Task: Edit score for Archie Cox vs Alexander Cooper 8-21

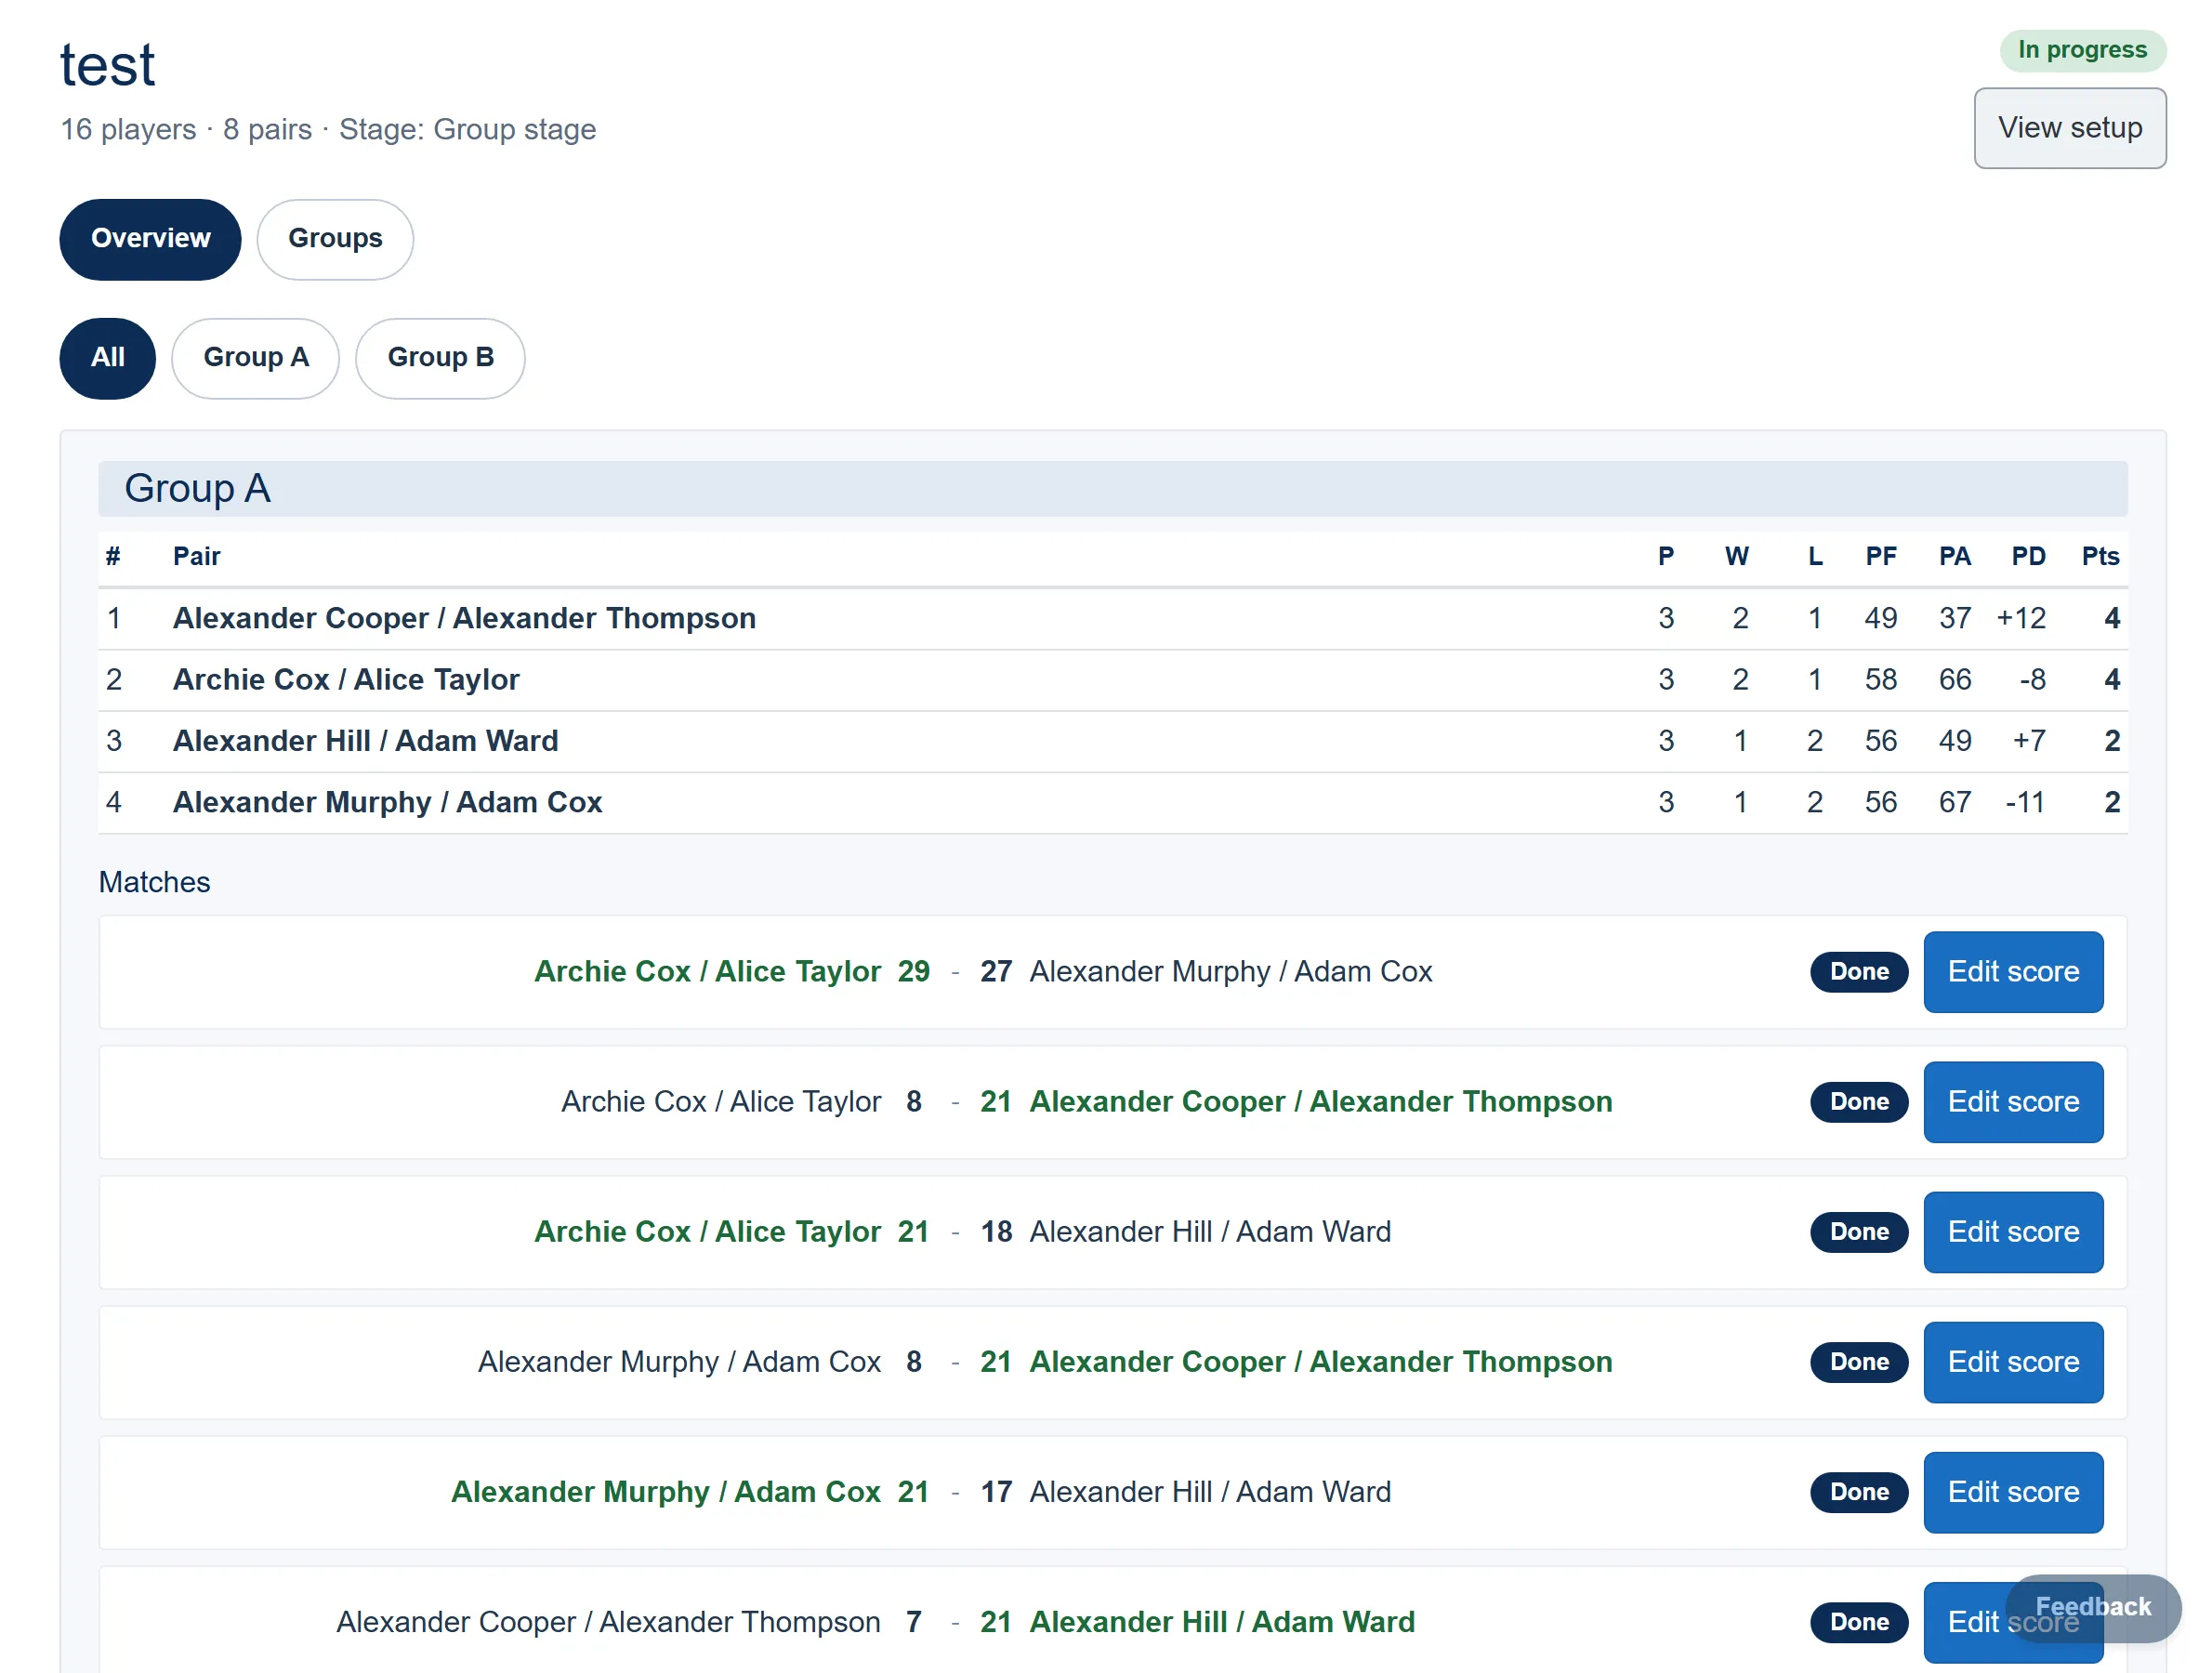Action: pyautogui.click(x=2013, y=1101)
